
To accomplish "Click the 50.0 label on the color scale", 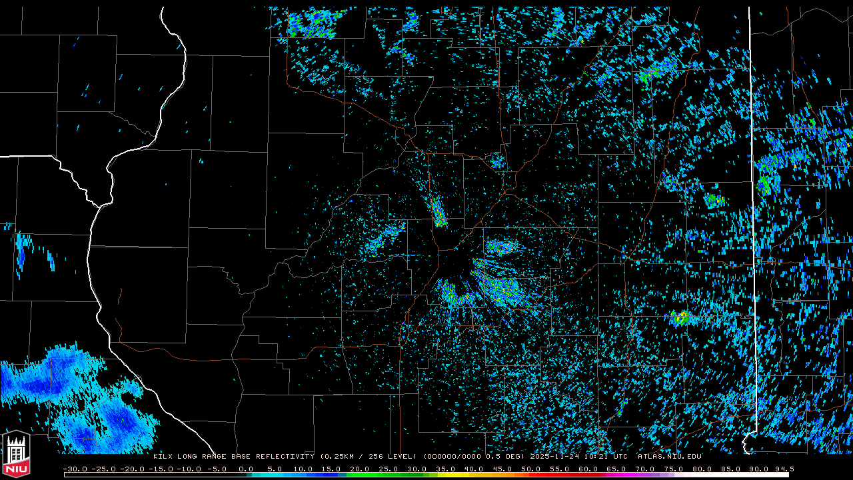I will (531, 469).
